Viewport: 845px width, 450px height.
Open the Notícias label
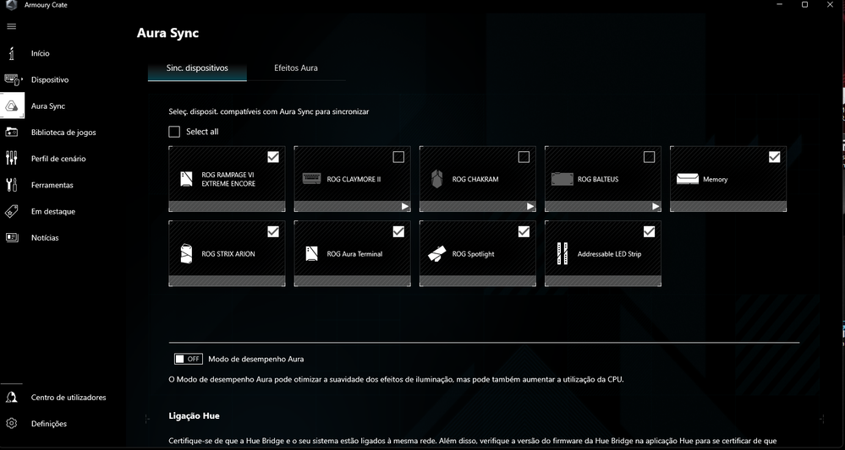[x=46, y=237]
